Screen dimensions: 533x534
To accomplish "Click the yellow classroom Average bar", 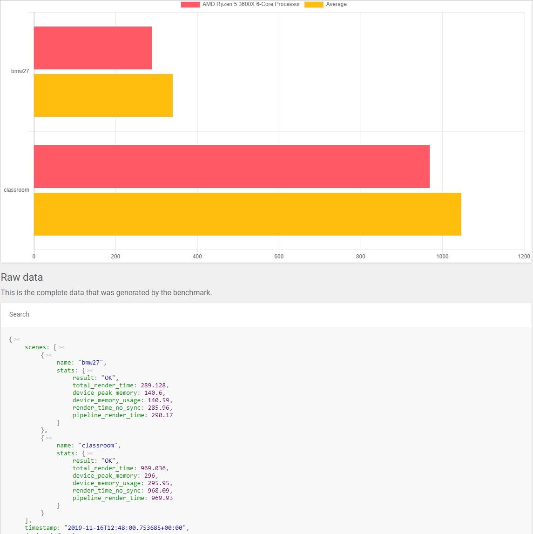I will click(x=248, y=214).
